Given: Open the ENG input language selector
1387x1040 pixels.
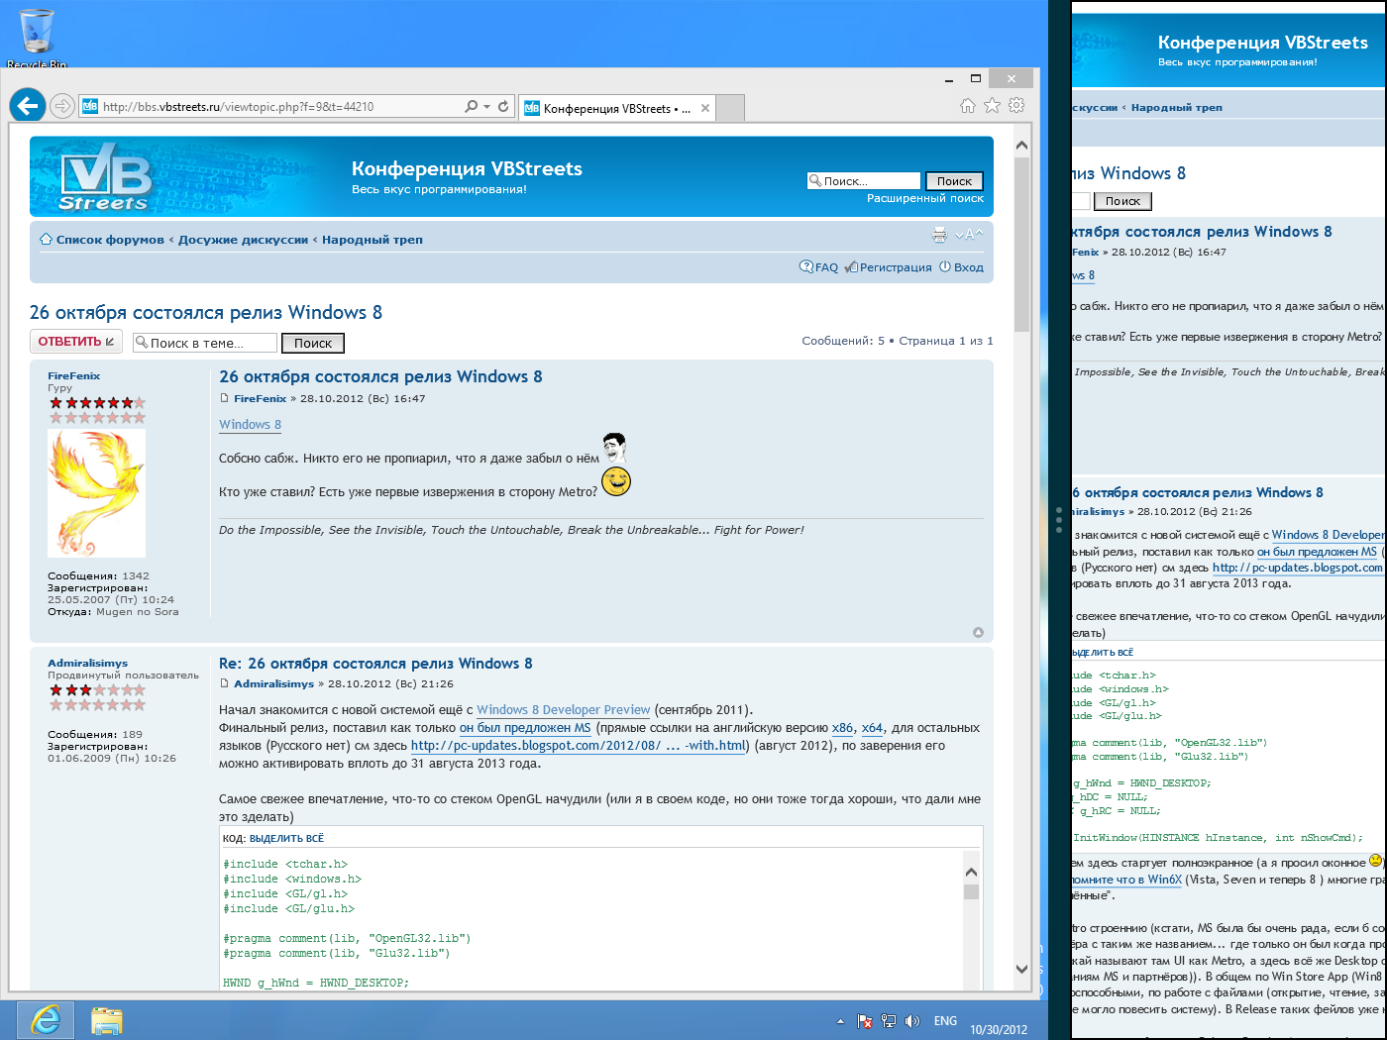Looking at the screenshot, I should pyautogui.click(x=945, y=1021).
